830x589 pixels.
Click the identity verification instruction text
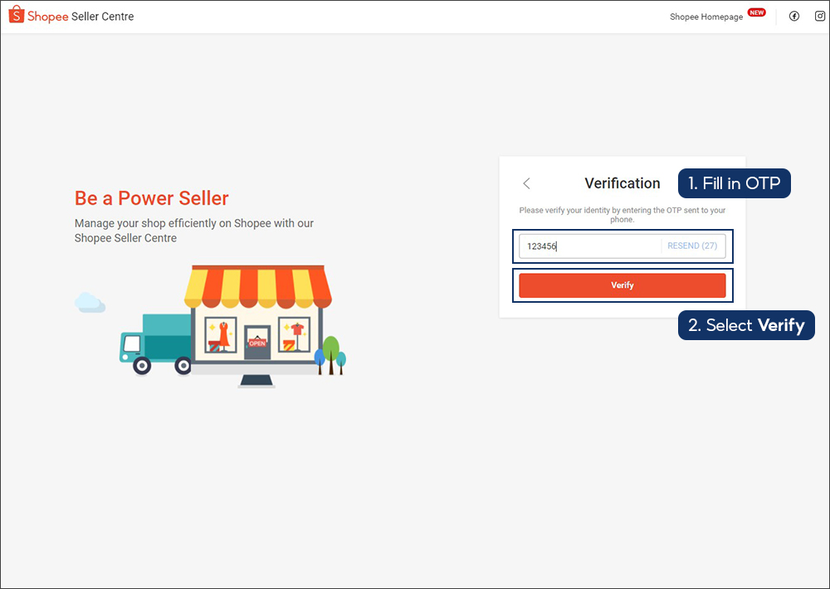622,214
